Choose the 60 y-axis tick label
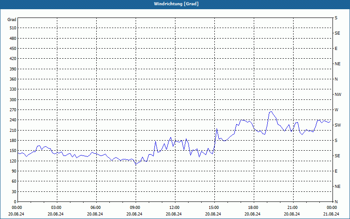This screenshot has height=219, width=350. click(14, 181)
